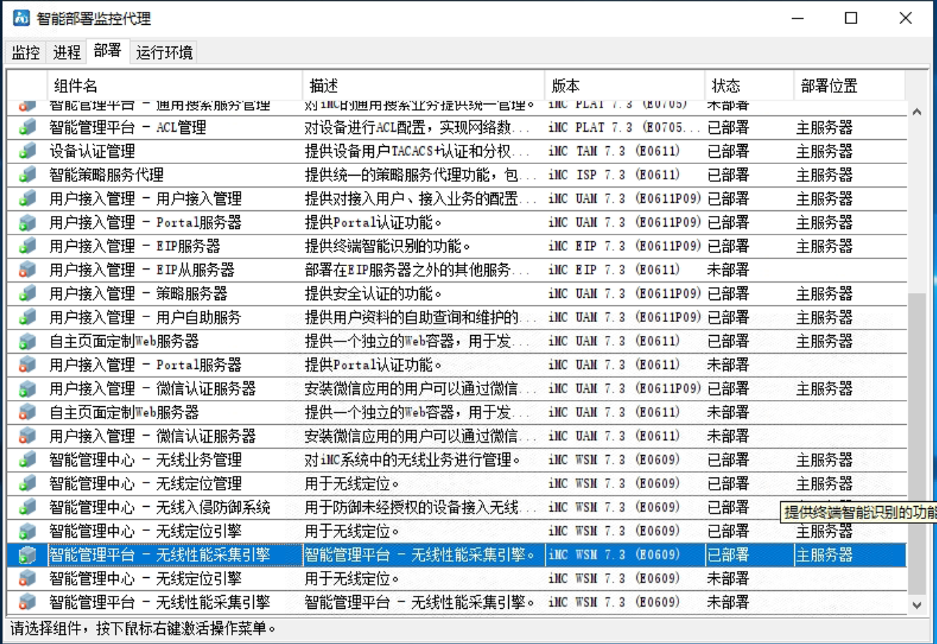The width and height of the screenshot is (937, 644).
Task: Click the icon of the deployed (已部署) 自主页面定制Web服务器 row
Action: pyautogui.click(x=28, y=341)
